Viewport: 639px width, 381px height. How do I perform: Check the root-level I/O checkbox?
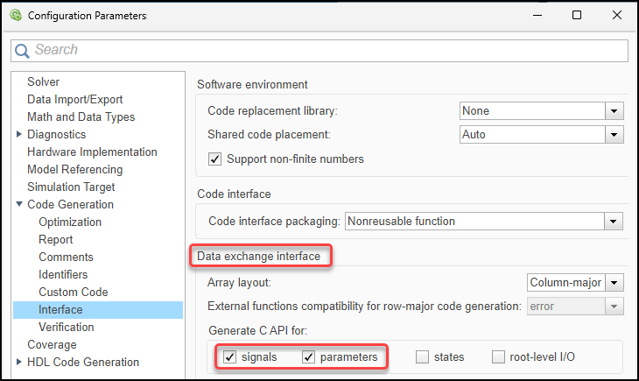click(499, 357)
